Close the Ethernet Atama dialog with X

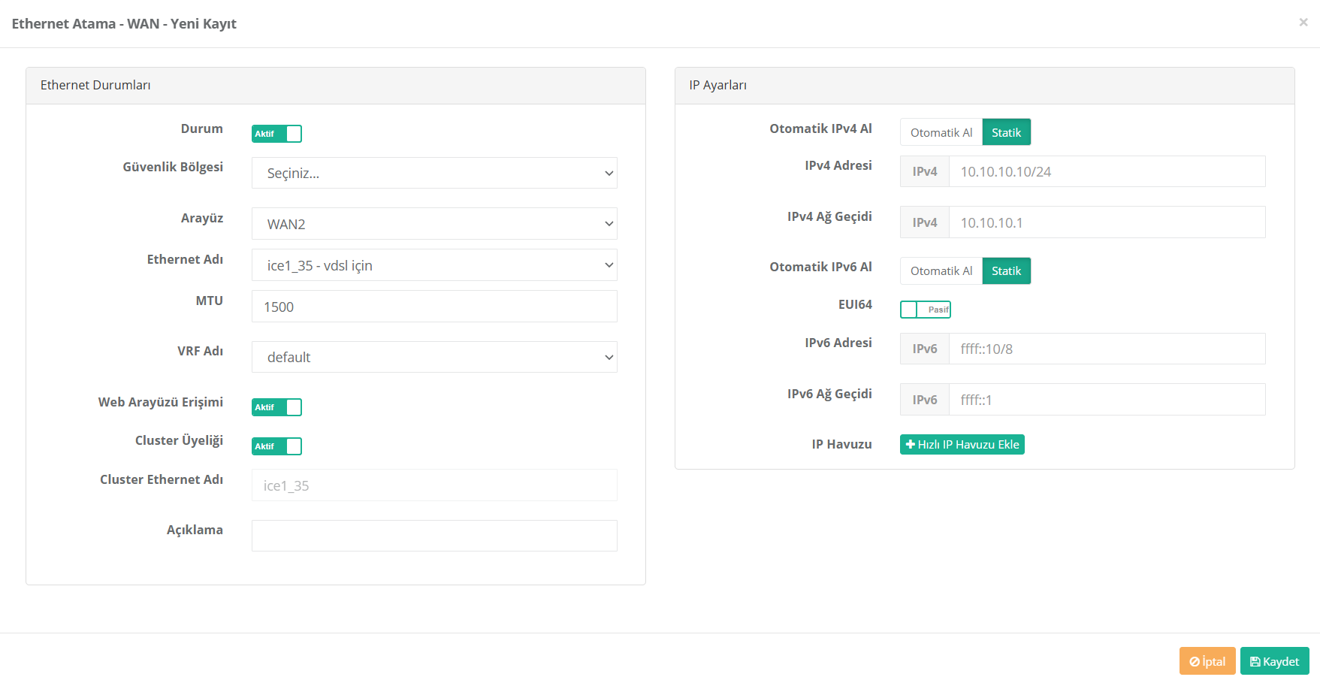pos(1303,23)
